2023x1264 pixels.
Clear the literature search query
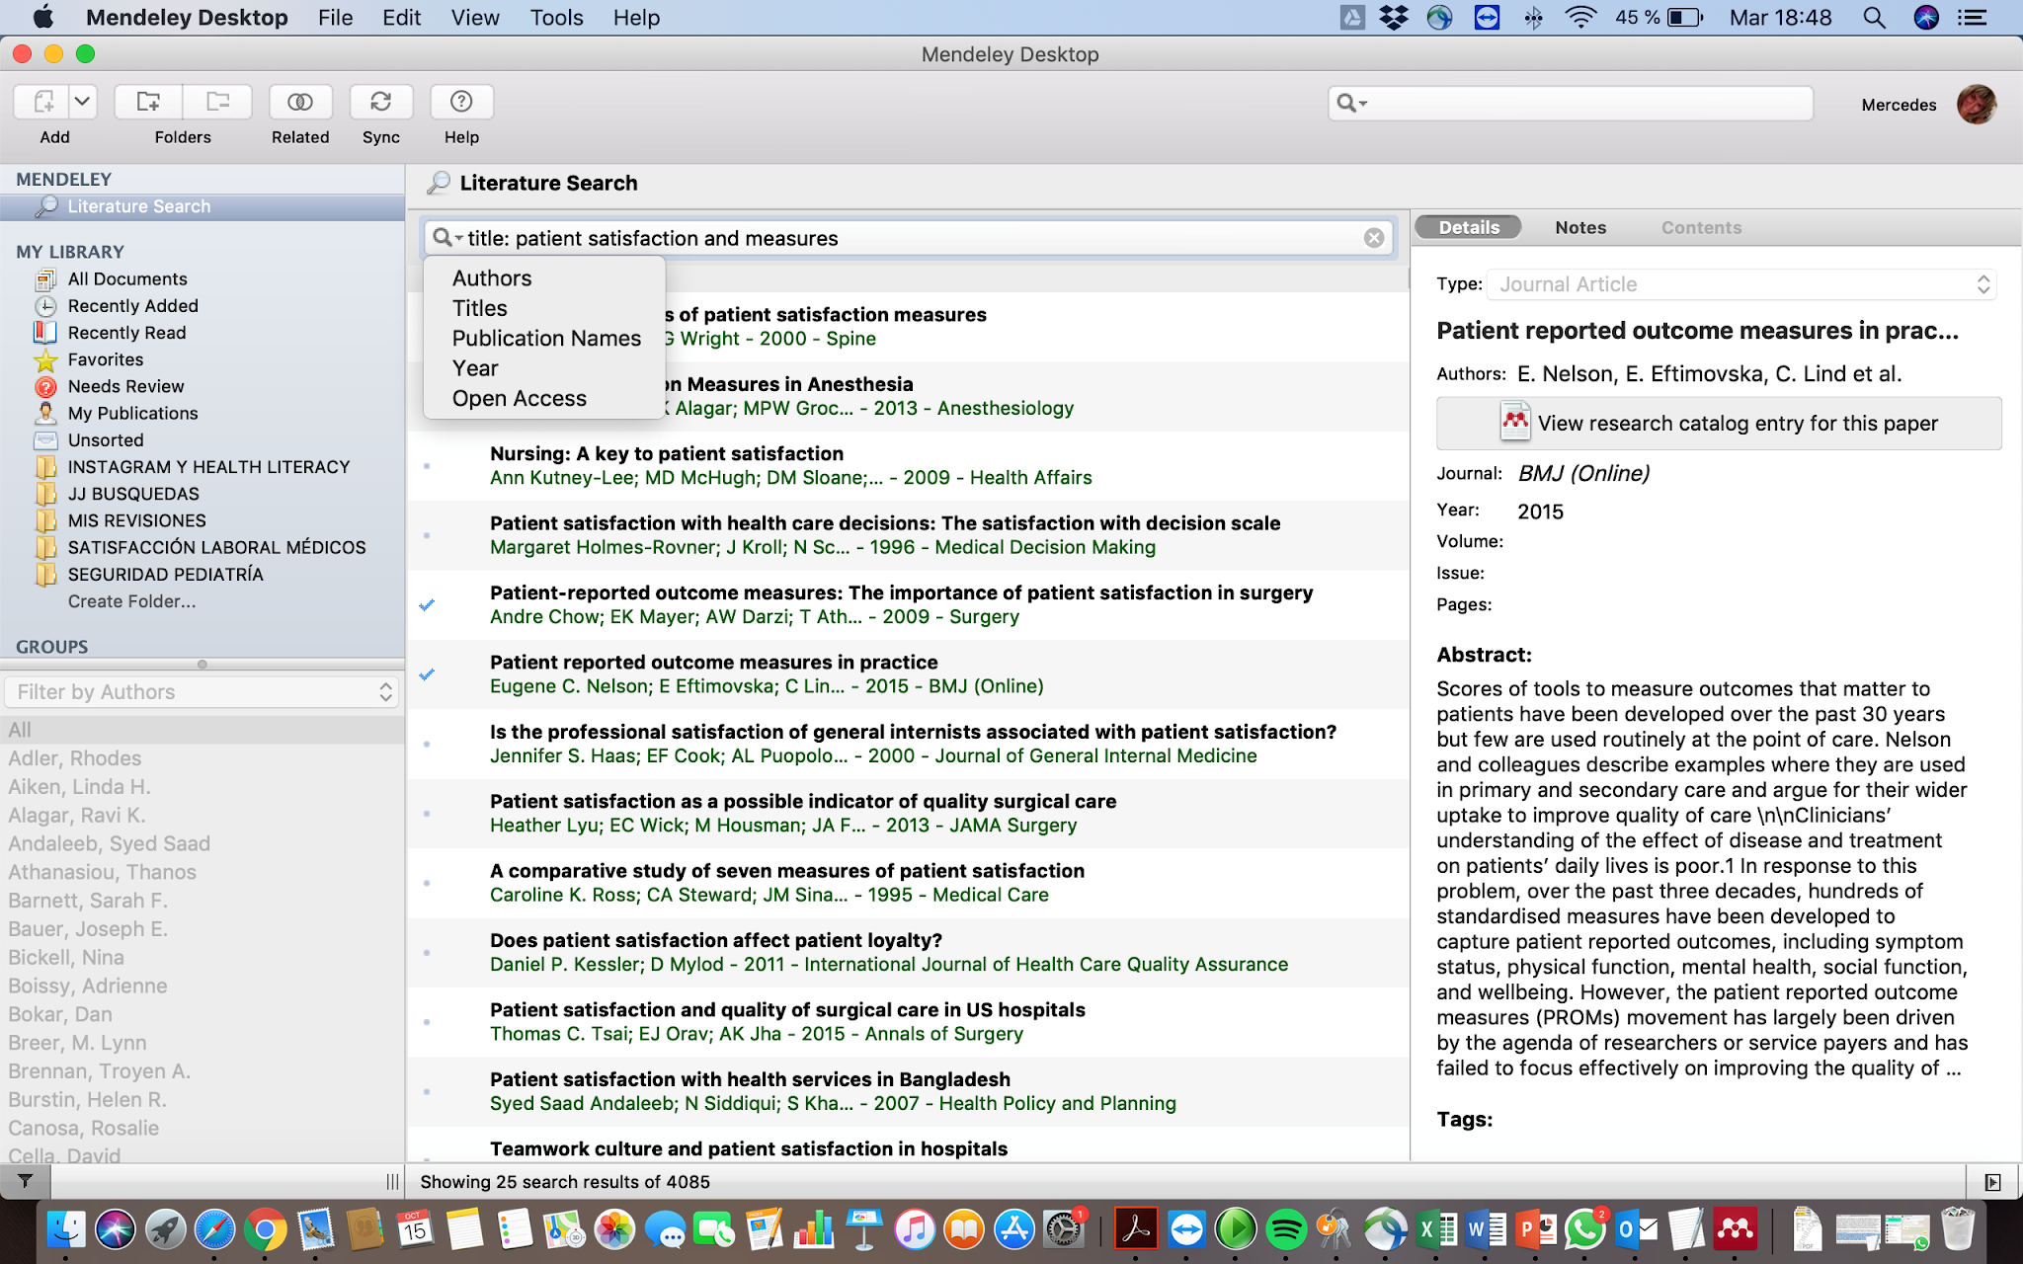[x=1373, y=238]
